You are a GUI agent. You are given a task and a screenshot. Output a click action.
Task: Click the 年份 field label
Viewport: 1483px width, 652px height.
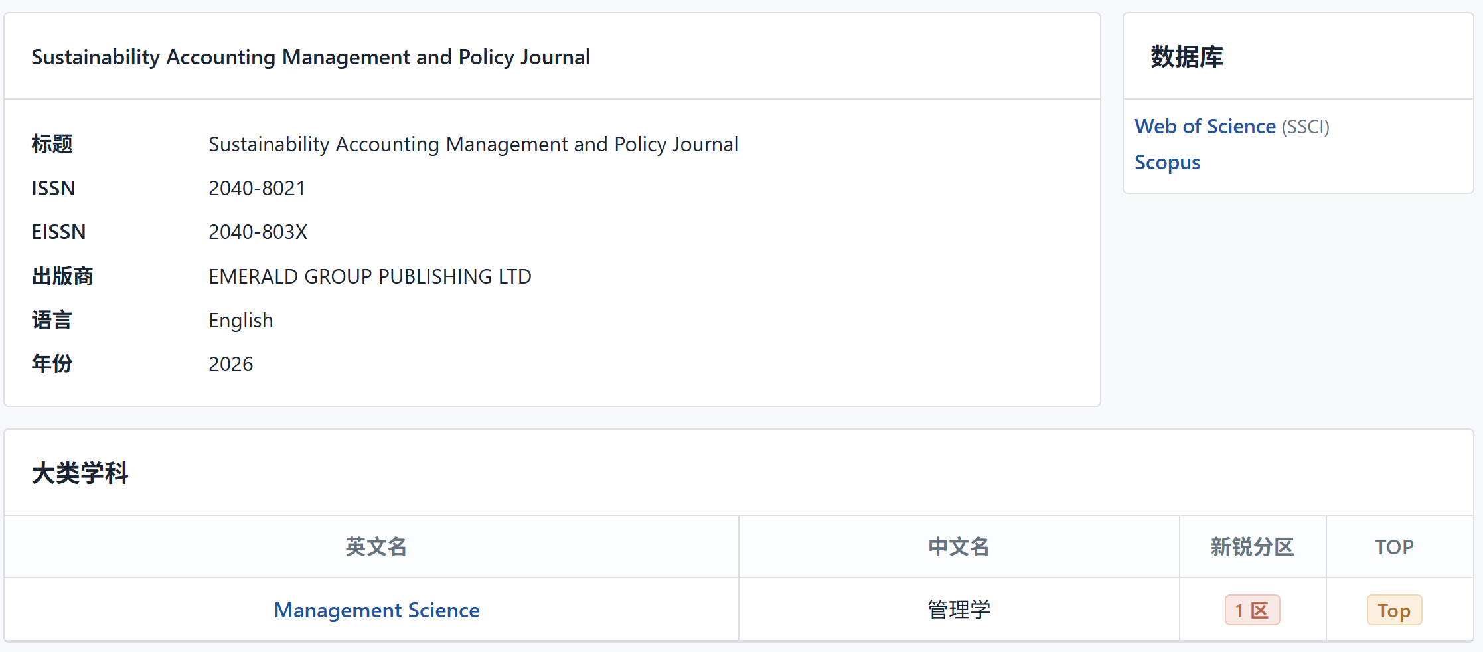pyautogui.click(x=52, y=365)
